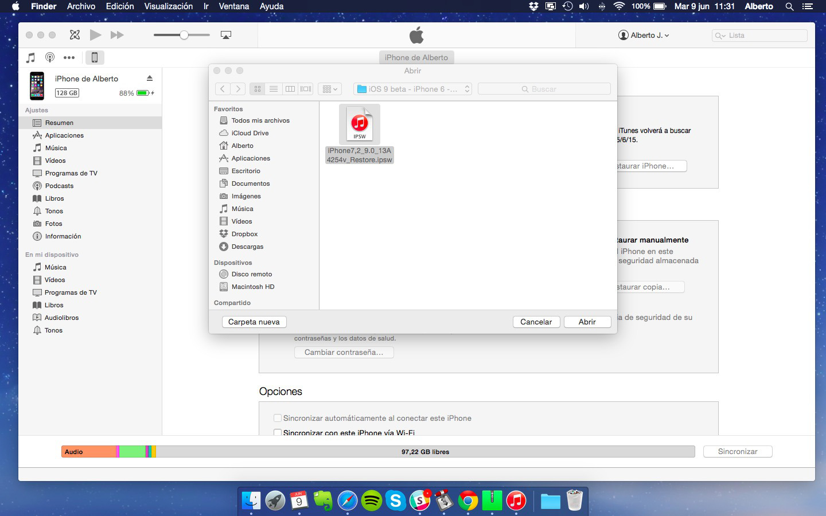Open Google Chrome from the Dock
826x516 pixels.
(468, 501)
